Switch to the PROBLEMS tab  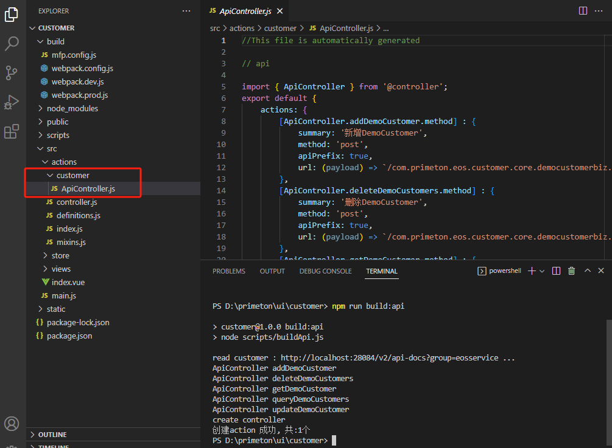coord(228,271)
